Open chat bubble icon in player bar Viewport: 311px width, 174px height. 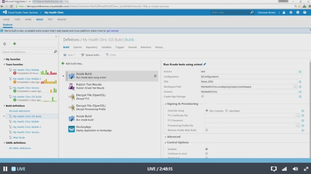(274, 169)
